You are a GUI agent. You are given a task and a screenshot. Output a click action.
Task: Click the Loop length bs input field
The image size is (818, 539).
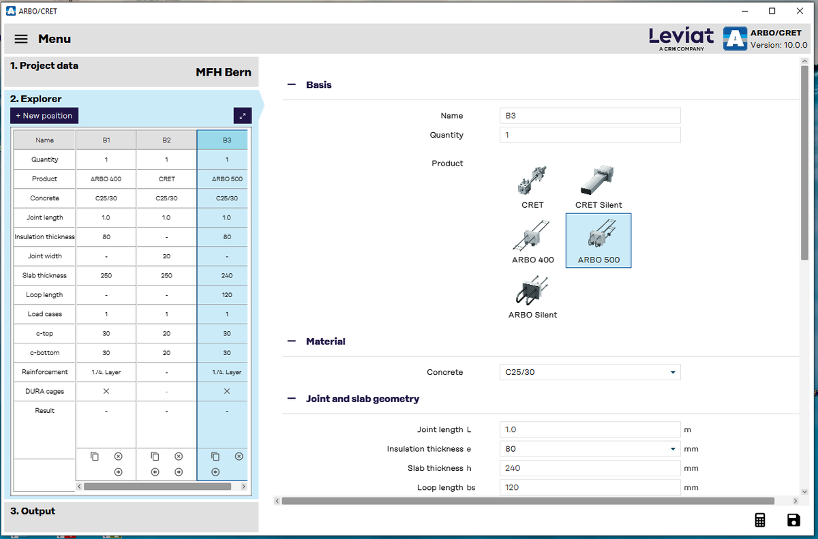click(590, 487)
